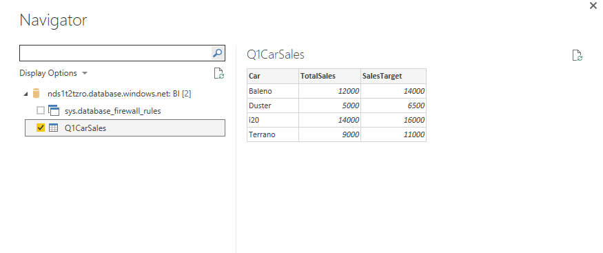
Task: Click the Car column header
Action: tap(273, 76)
